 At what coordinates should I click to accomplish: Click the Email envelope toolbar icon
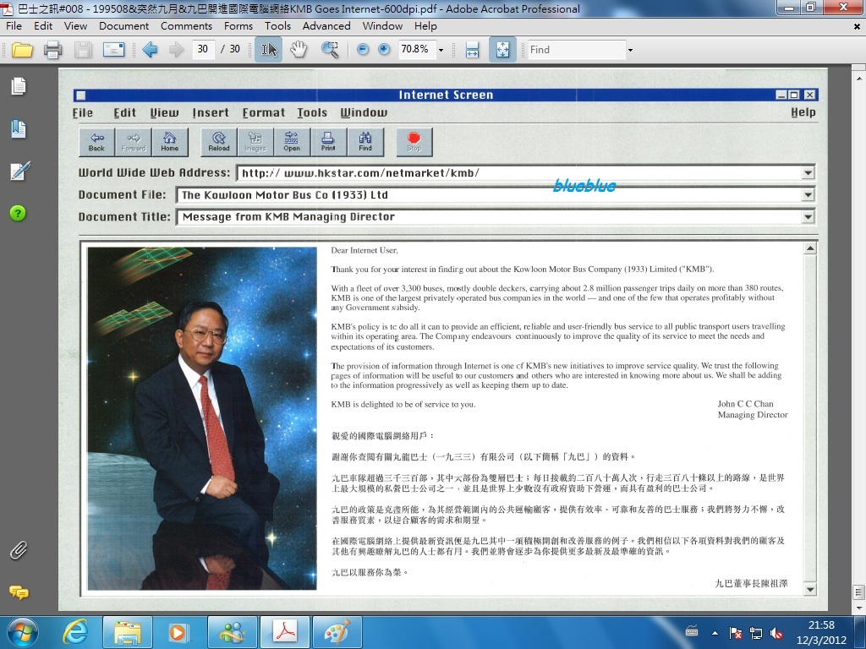(113, 50)
